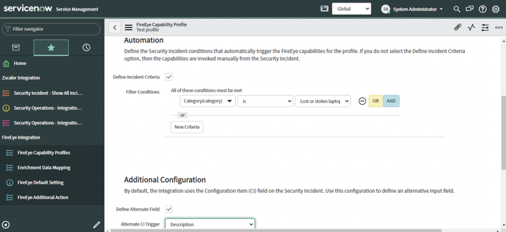Switch to the Favorites star tab
This screenshot has width=506, height=232.
tap(51, 48)
